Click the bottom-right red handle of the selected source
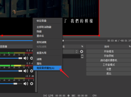Image resolution: width=131 pixels, height=97 pixels. [x=99, y=35]
